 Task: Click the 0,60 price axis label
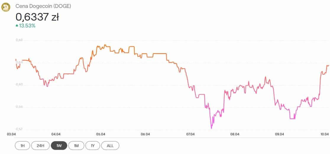click(x=19, y=84)
